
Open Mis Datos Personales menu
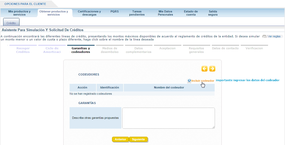165,13
